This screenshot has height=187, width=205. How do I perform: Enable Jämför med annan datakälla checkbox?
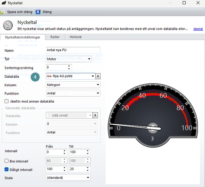(6, 101)
